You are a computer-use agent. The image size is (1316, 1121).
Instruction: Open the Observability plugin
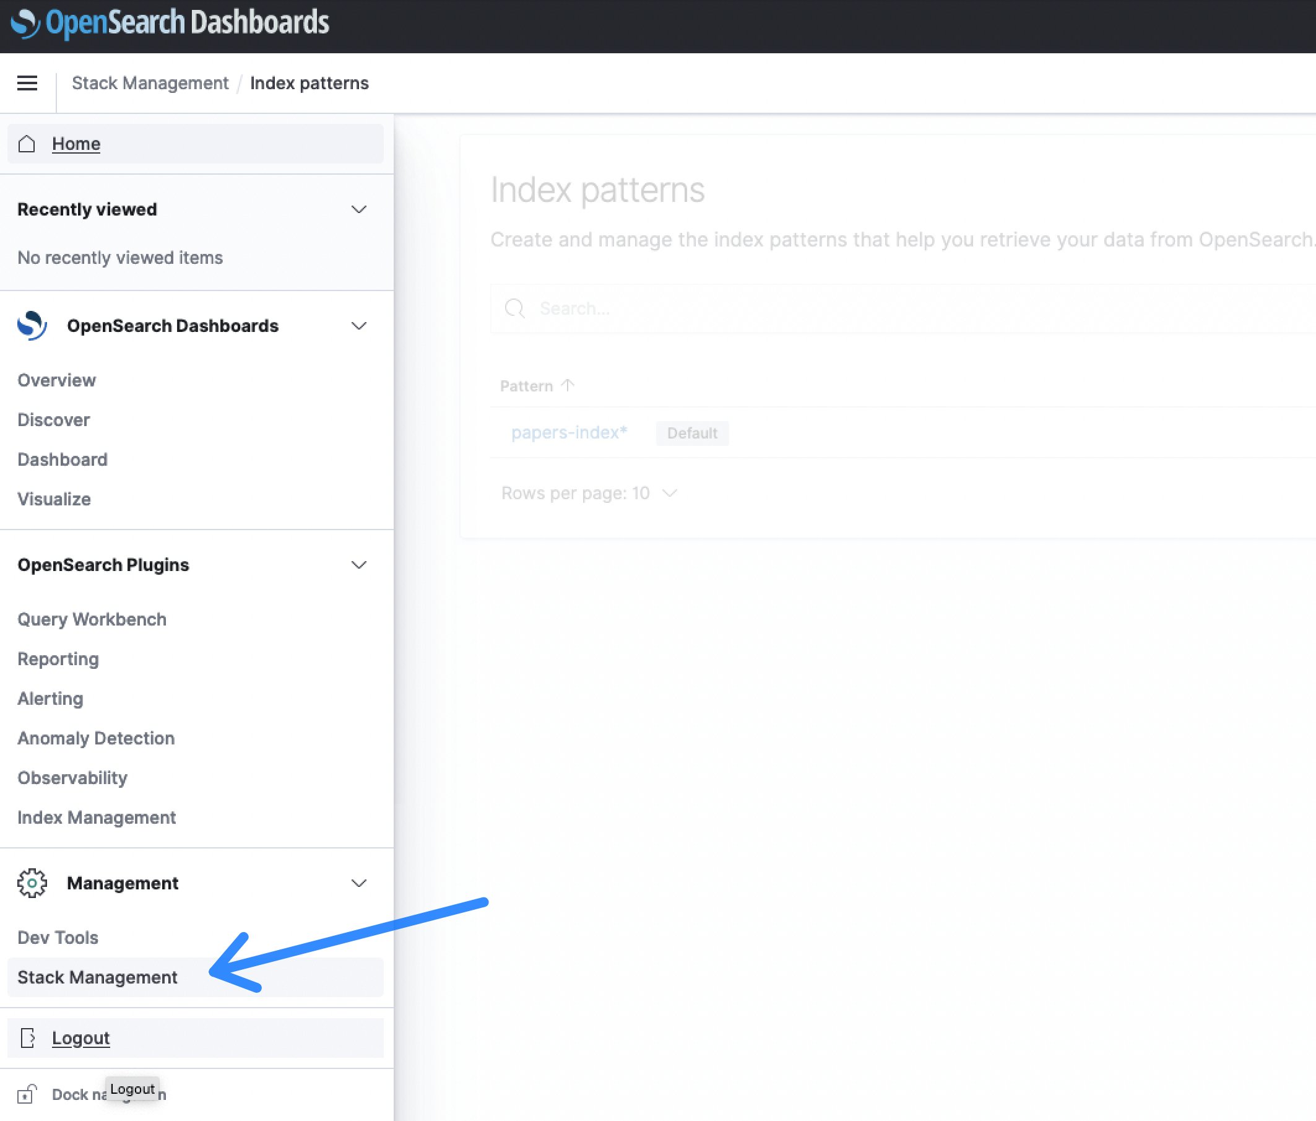tap(70, 777)
